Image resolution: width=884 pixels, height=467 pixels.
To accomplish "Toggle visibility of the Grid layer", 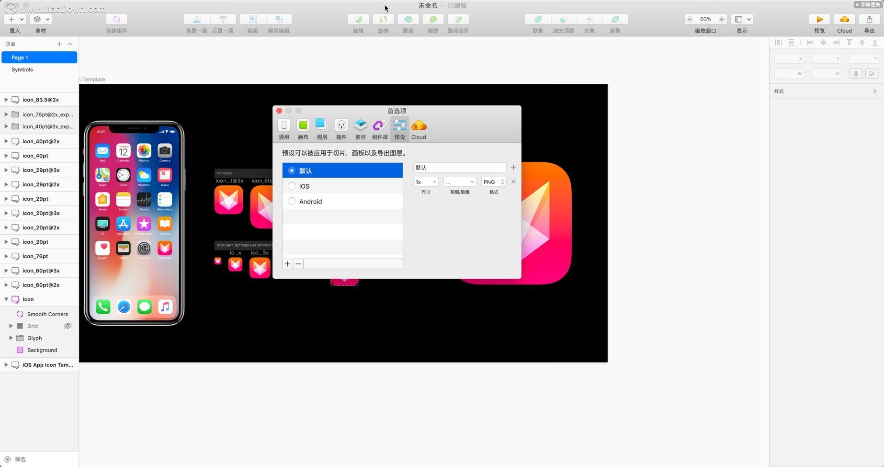I will coord(68,326).
